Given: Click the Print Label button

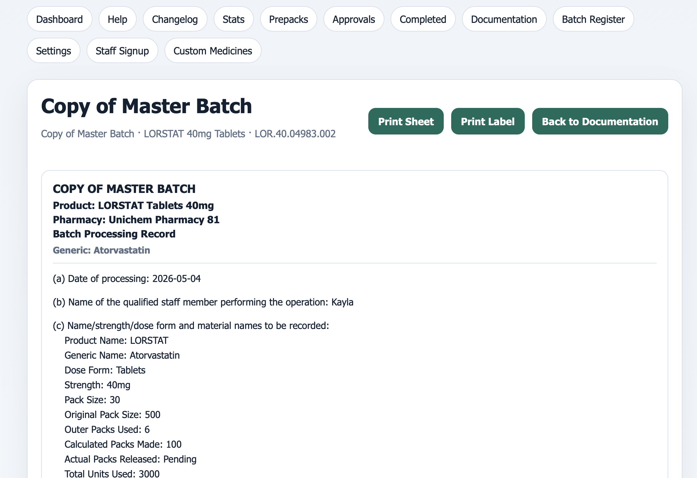Looking at the screenshot, I should click(x=488, y=121).
